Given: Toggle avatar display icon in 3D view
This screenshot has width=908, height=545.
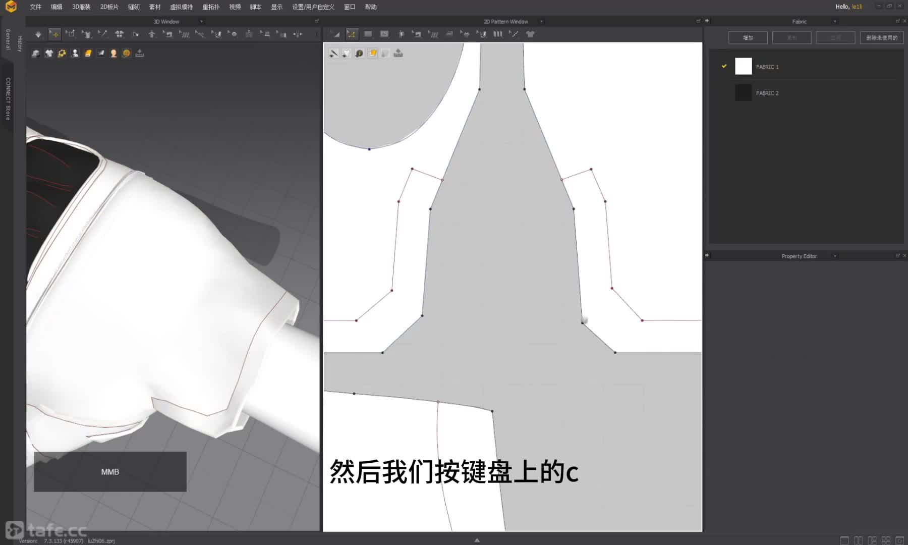Looking at the screenshot, I should pyautogui.click(x=75, y=53).
